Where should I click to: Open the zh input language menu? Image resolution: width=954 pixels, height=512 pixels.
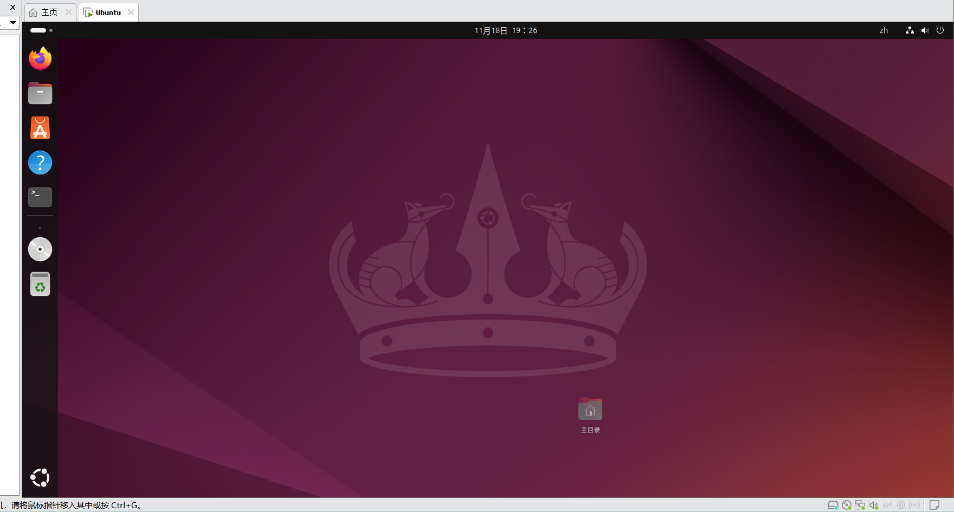pos(884,30)
